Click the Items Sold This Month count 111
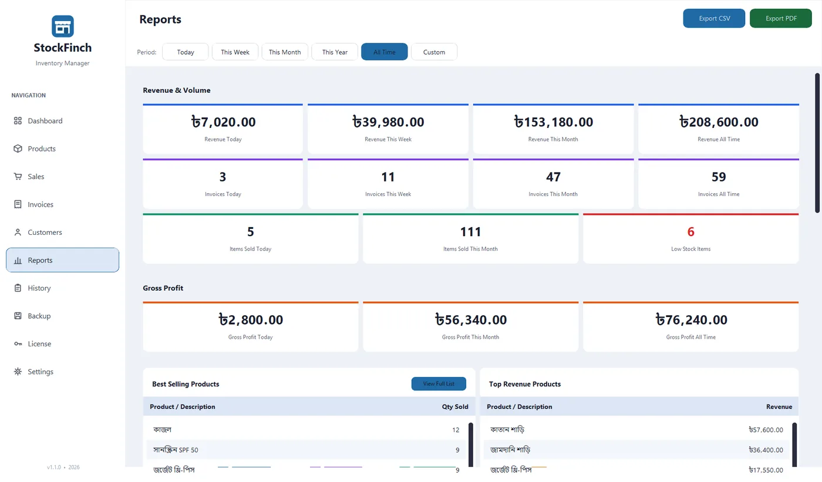Viewport: 822px width, 482px height. (x=471, y=232)
